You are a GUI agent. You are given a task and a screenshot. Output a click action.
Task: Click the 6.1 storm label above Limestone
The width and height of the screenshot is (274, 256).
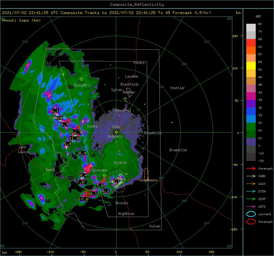[55, 111]
